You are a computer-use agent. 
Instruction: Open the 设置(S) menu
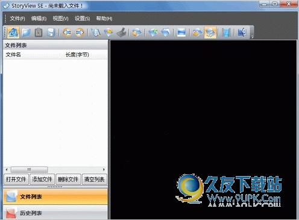[x=82, y=19]
